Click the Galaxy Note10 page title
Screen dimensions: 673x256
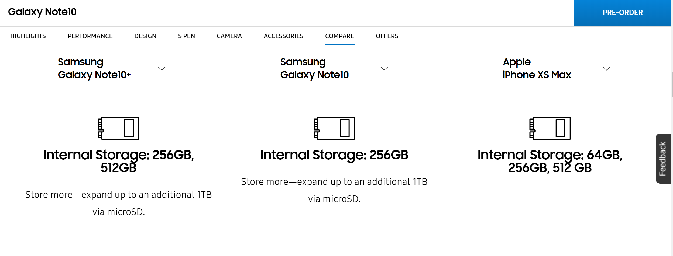(42, 12)
